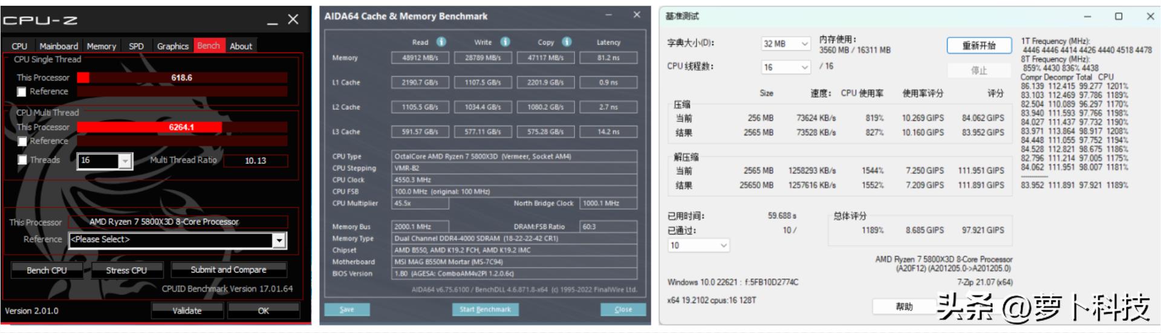Click the CPU Clock field 4550.3 MHz
This screenshot has height=333, width=1161.
(515, 180)
